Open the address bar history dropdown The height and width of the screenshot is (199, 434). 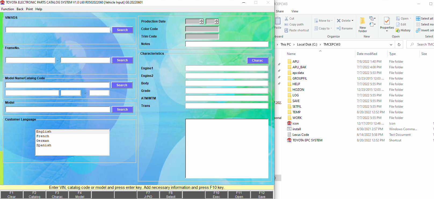click(x=391, y=44)
